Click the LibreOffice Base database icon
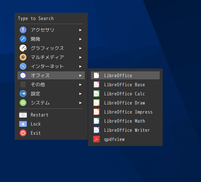This screenshot has width=201, height=182. [x=96, y=84]
